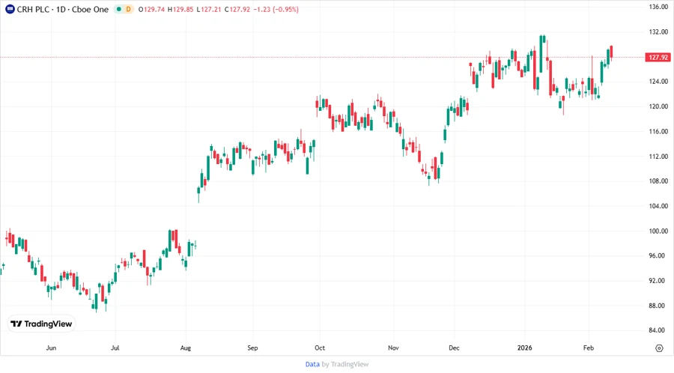Click the CRH PLC company logo icon
Image resolution: width=674 pixels, height=373 pixels.
tap(10, 9)
